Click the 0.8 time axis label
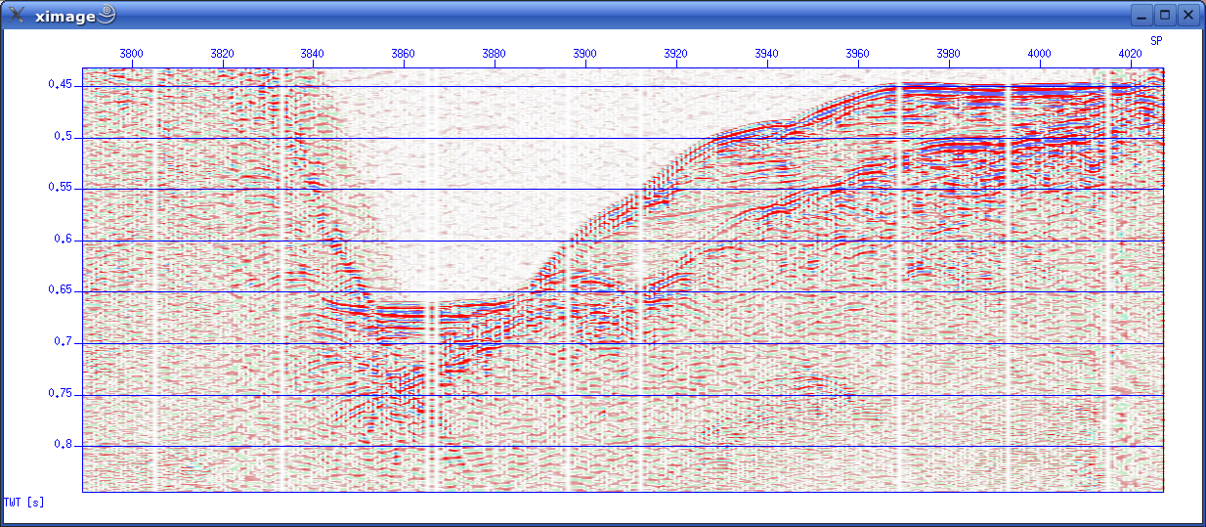Screen dimensions: 1206x527 [65, 445]
